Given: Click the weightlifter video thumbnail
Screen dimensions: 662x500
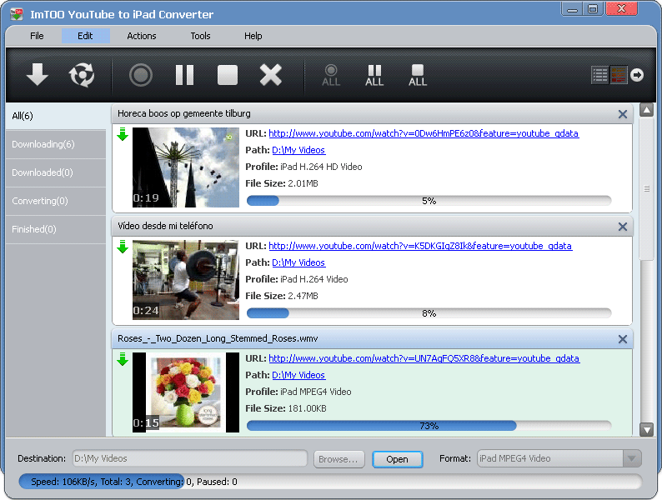Looking at the screenshot, I should click(186, 280).
